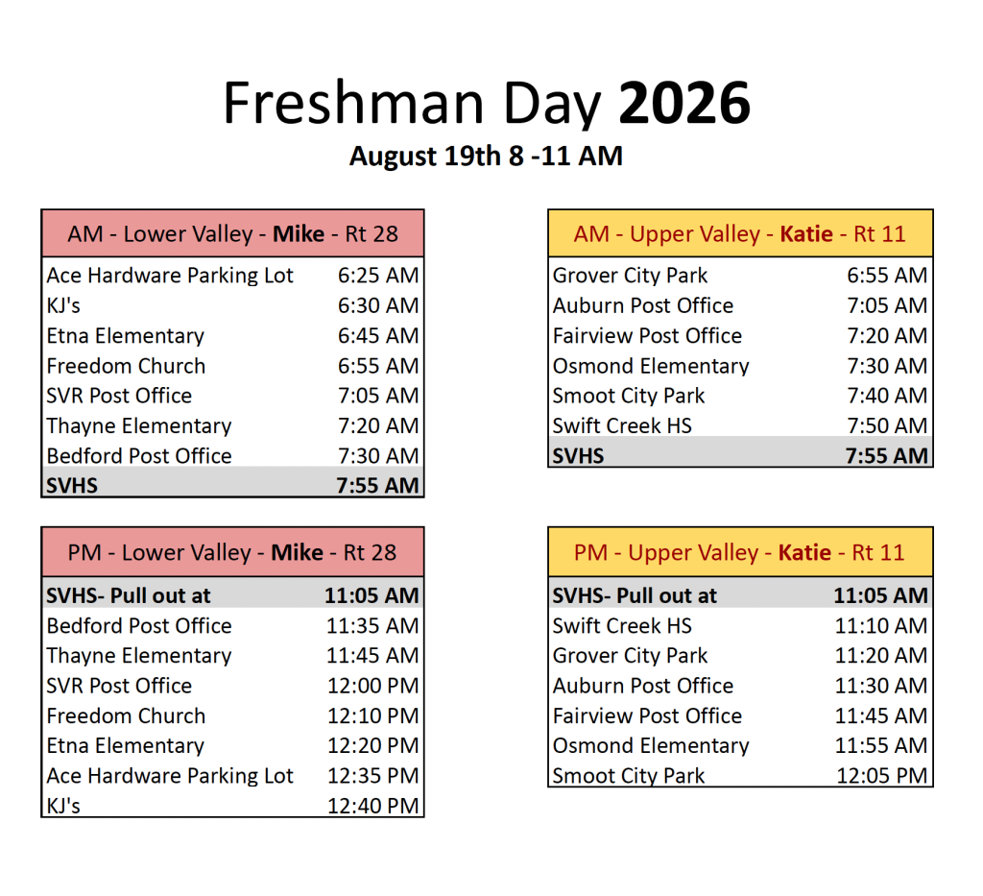The height and width of the screenshot is (896, 983).
Task: Select Swift Creek HS 7:50 AM entry
Action: point(740,425)
